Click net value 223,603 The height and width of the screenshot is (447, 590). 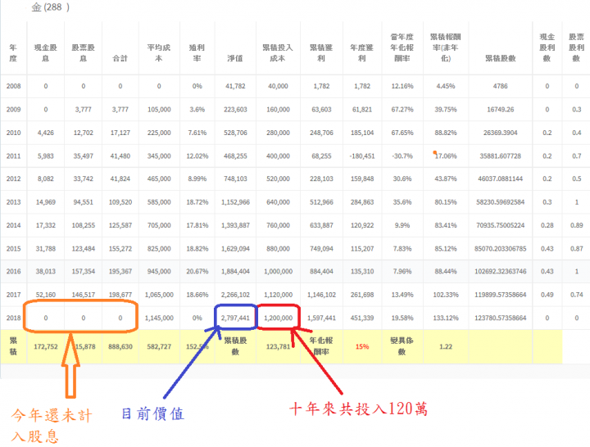[x=235, y=110]
